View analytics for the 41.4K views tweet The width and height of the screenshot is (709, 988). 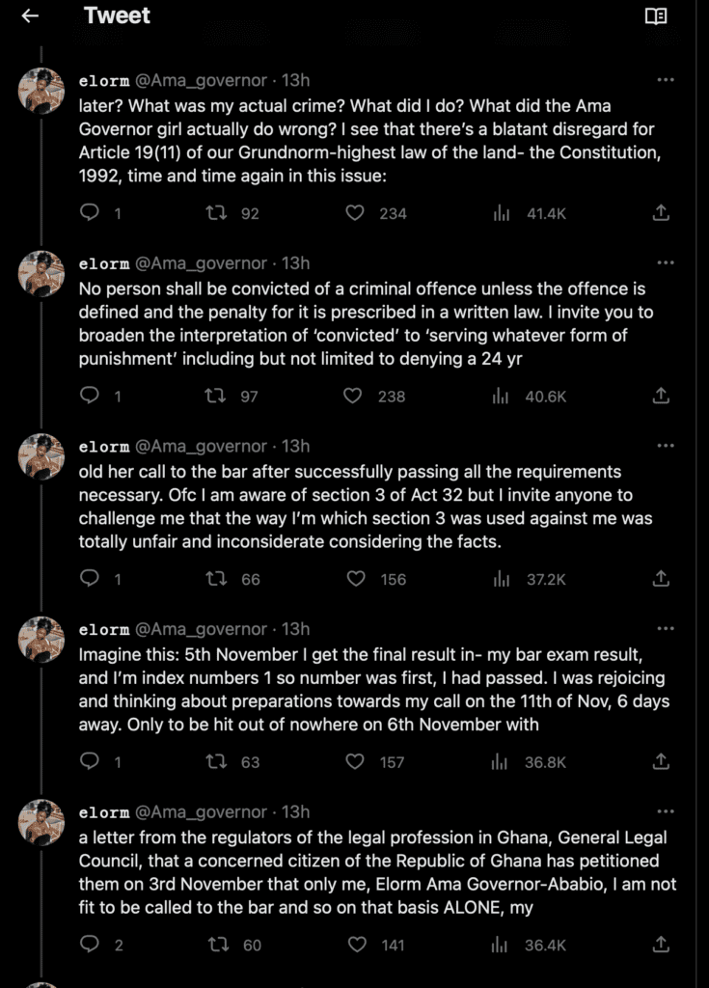pos(502,212)
